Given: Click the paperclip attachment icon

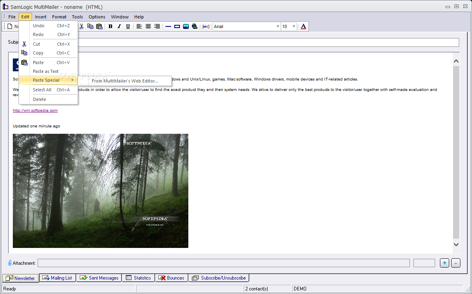Looking at the screenshot, I should point(10,263).
